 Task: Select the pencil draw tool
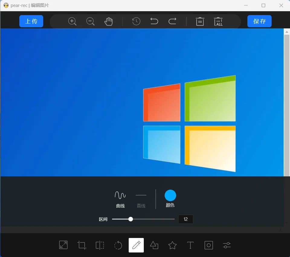pyautogui.click(x=136, y=245)
